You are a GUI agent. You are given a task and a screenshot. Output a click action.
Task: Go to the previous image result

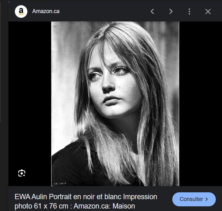click(152, 12)
